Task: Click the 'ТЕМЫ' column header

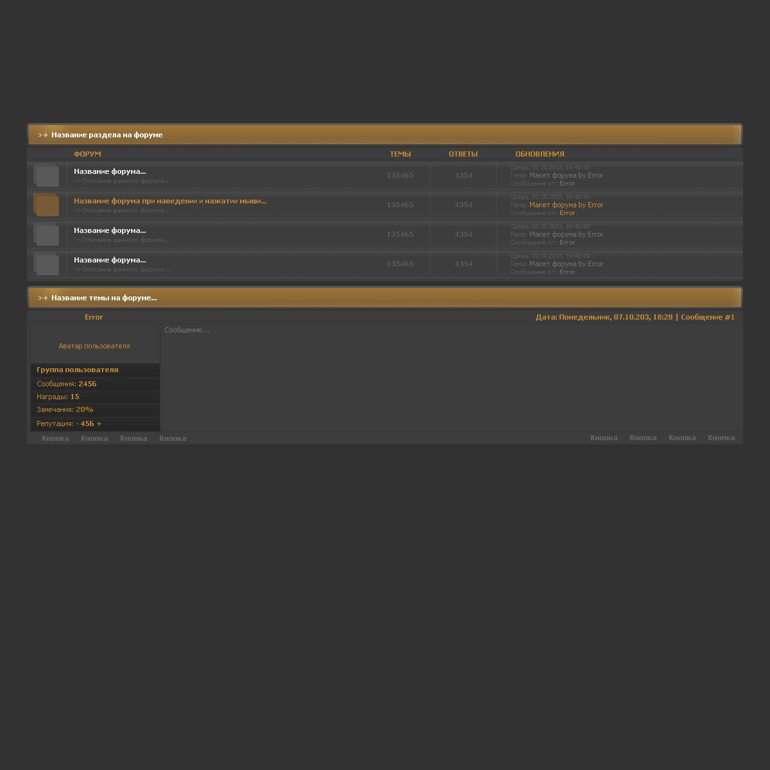Action: (400, 154)
